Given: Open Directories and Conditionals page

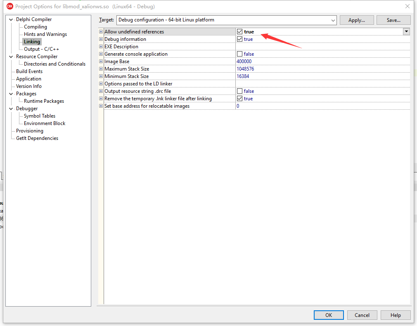Looking at the screenshot, I should click(54, 64).
